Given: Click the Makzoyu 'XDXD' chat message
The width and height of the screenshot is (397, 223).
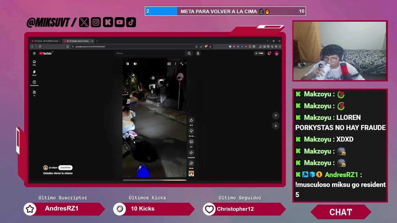Looking at the screenshot, I should coord(324,139).
